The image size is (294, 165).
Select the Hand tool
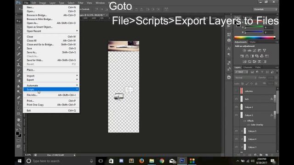coord(18,120)
